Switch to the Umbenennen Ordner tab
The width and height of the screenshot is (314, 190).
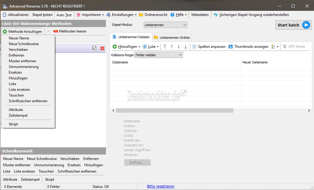(x=172, y=38)
